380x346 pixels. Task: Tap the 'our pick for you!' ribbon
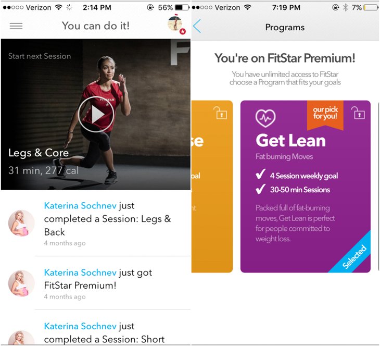click(x=325, y=115)
